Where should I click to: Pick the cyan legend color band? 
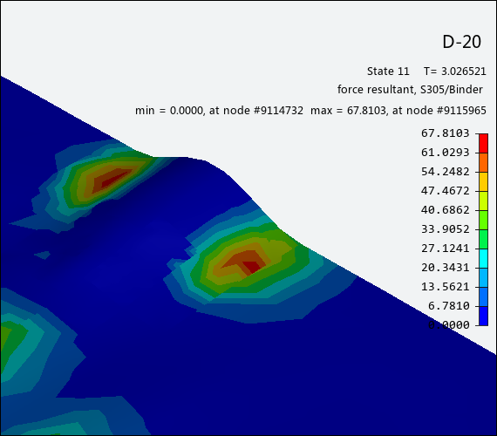tap(483, 258)
